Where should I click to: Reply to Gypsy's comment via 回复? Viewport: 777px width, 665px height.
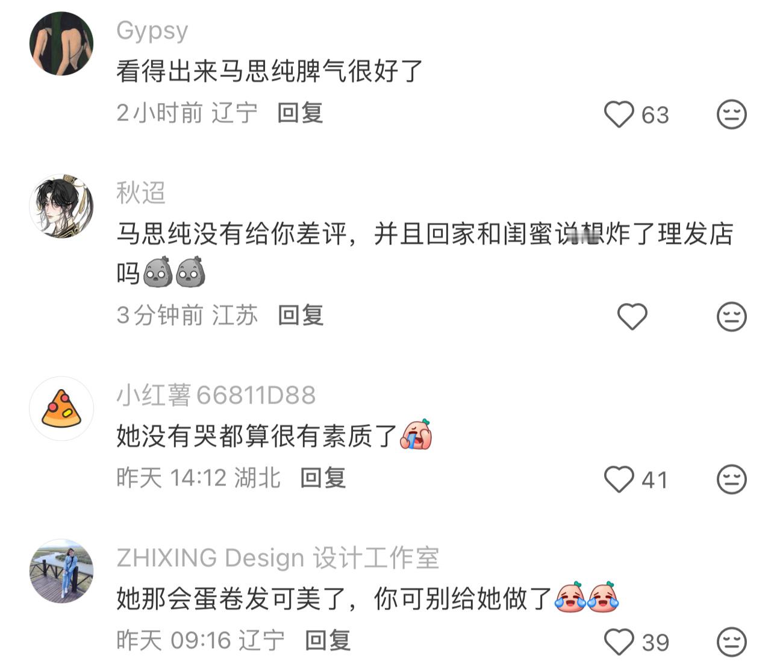tap(300, 113)
